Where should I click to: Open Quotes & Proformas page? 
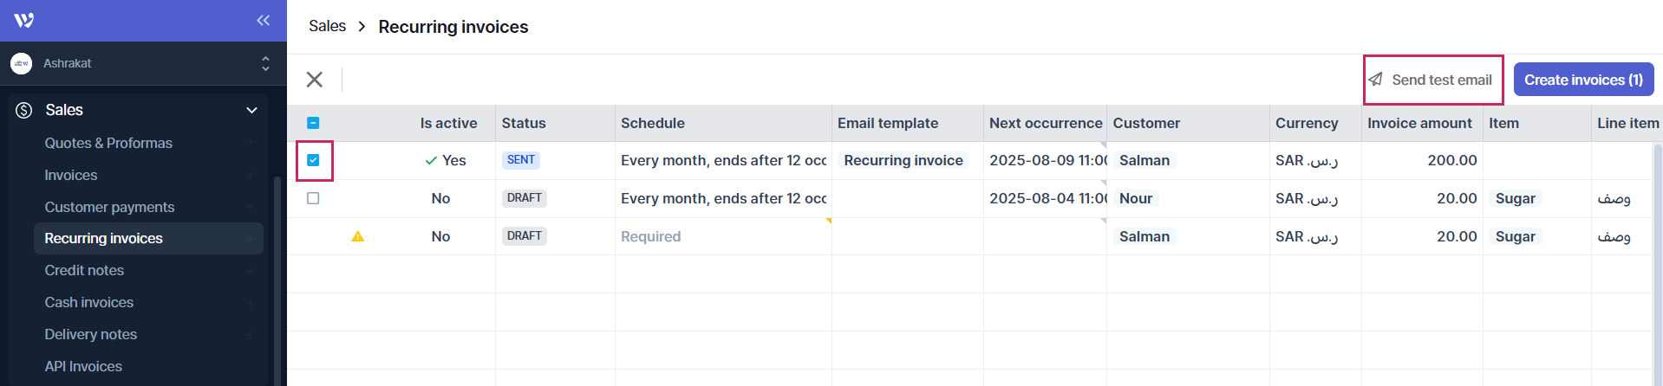point(108,143)
